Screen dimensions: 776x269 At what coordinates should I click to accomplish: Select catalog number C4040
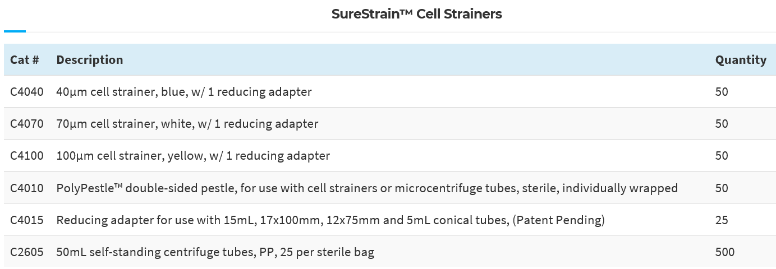[x=26, y=92]
